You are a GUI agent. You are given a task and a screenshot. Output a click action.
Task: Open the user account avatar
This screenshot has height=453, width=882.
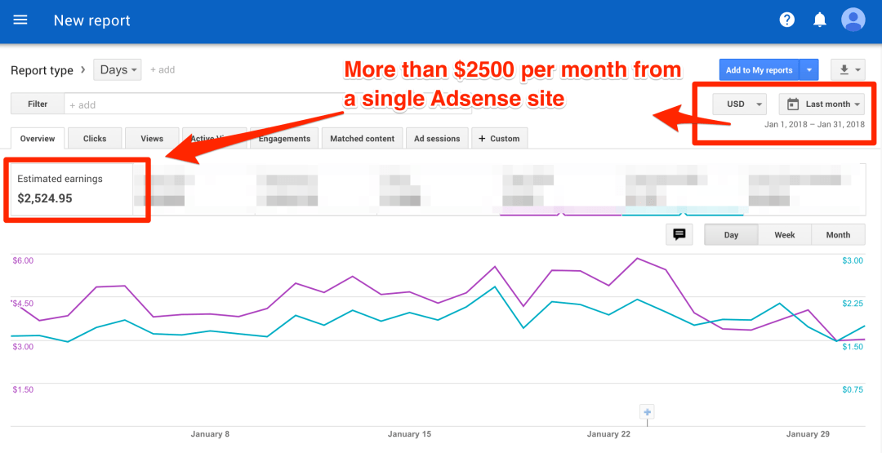pyautogui.click(x=853, y=20)
